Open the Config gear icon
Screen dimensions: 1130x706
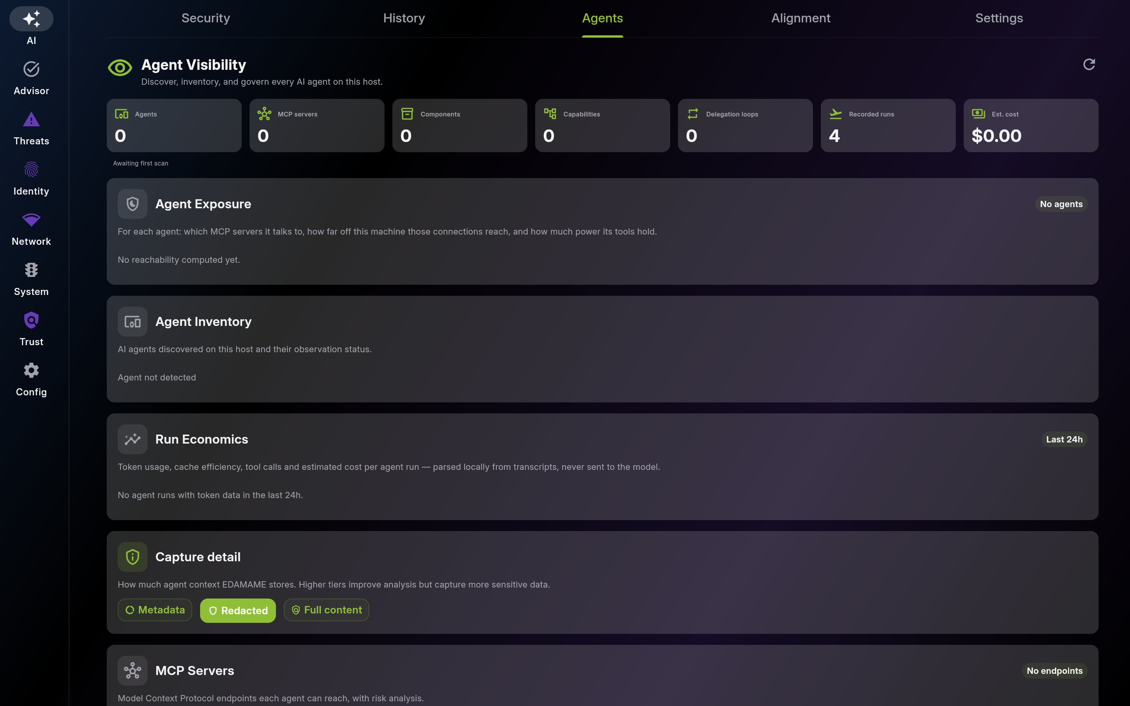[31, 370]
